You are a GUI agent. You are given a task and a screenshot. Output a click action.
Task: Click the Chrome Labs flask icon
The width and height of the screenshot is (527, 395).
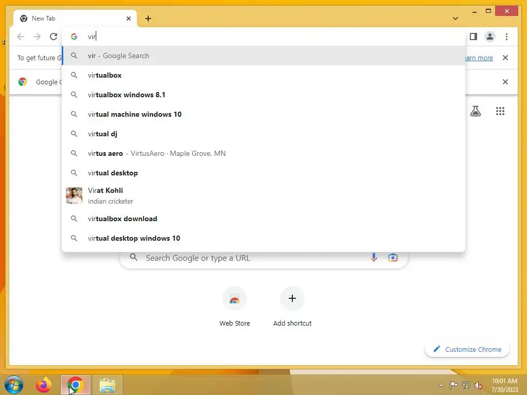point(475,111)
